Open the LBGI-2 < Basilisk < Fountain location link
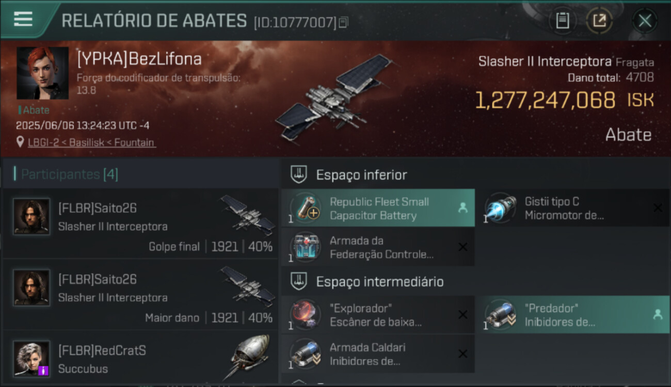The image size is (671, 387). tap(91, 142)
